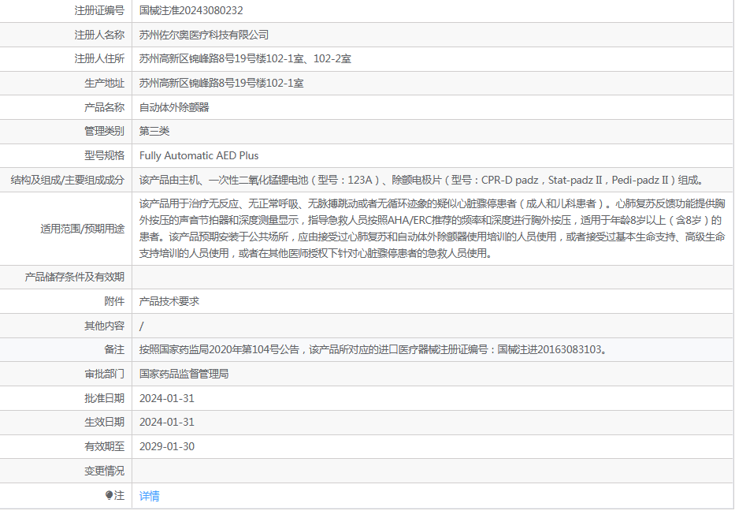Select expiry date 2029-01-30

point(167,446)
